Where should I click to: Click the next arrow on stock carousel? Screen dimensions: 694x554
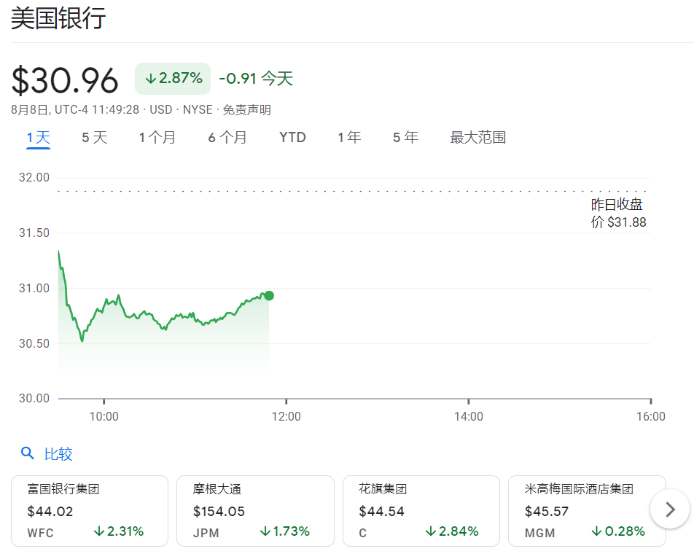coord(670,509)
